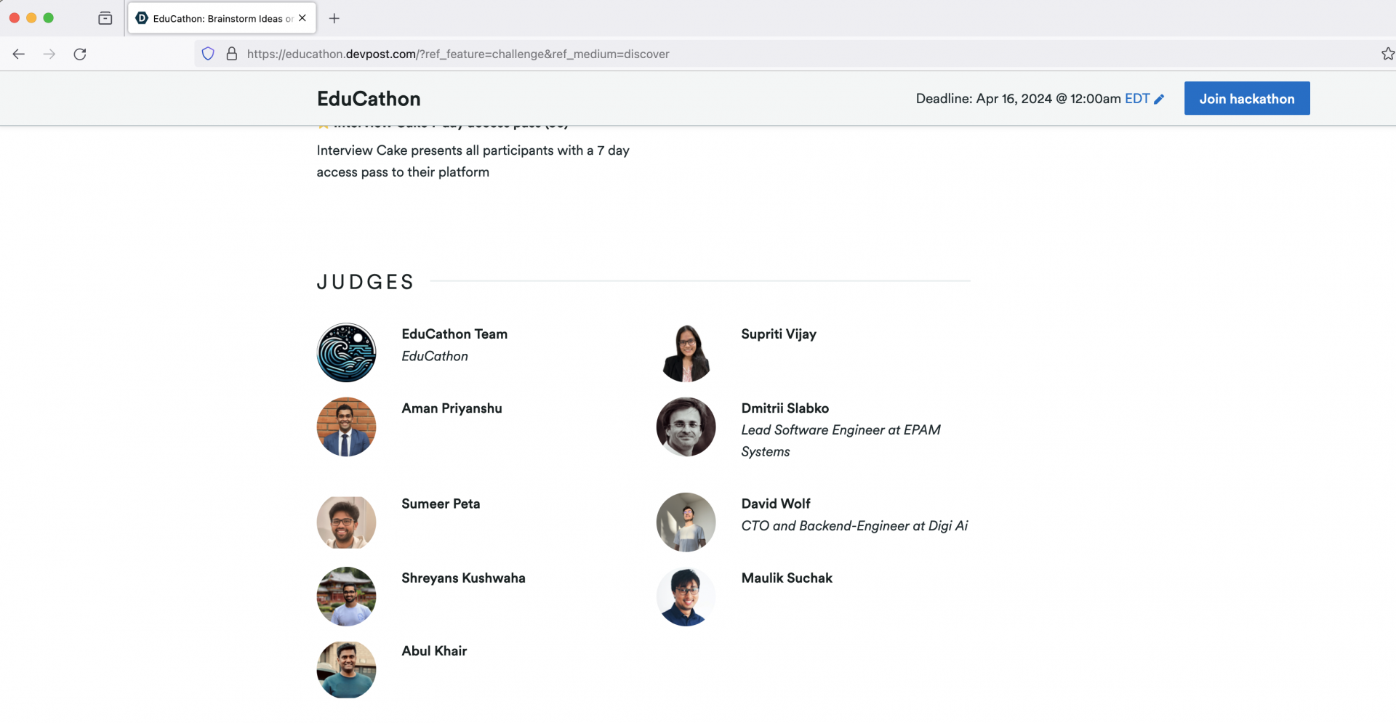This screenshot has width=1396, height=723.
Task: Click the name Shreyans Kushwaha
Action: [x=463, y=578]
